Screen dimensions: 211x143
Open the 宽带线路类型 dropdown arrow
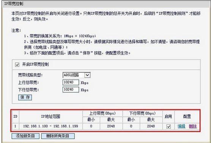click(87, 75)
